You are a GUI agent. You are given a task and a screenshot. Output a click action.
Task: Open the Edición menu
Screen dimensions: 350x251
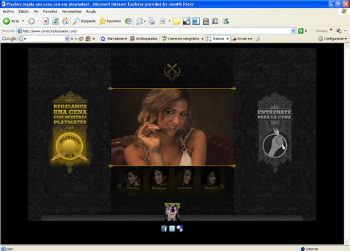24,11
